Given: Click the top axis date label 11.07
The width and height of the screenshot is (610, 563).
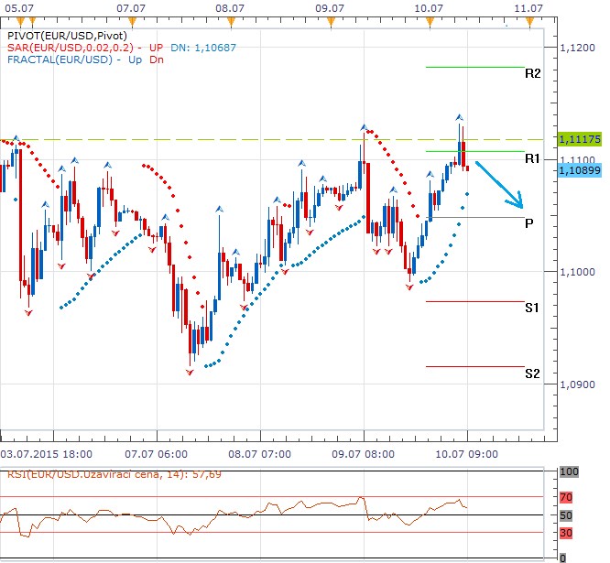Looking at the screenshot, I should pos(528,8).
